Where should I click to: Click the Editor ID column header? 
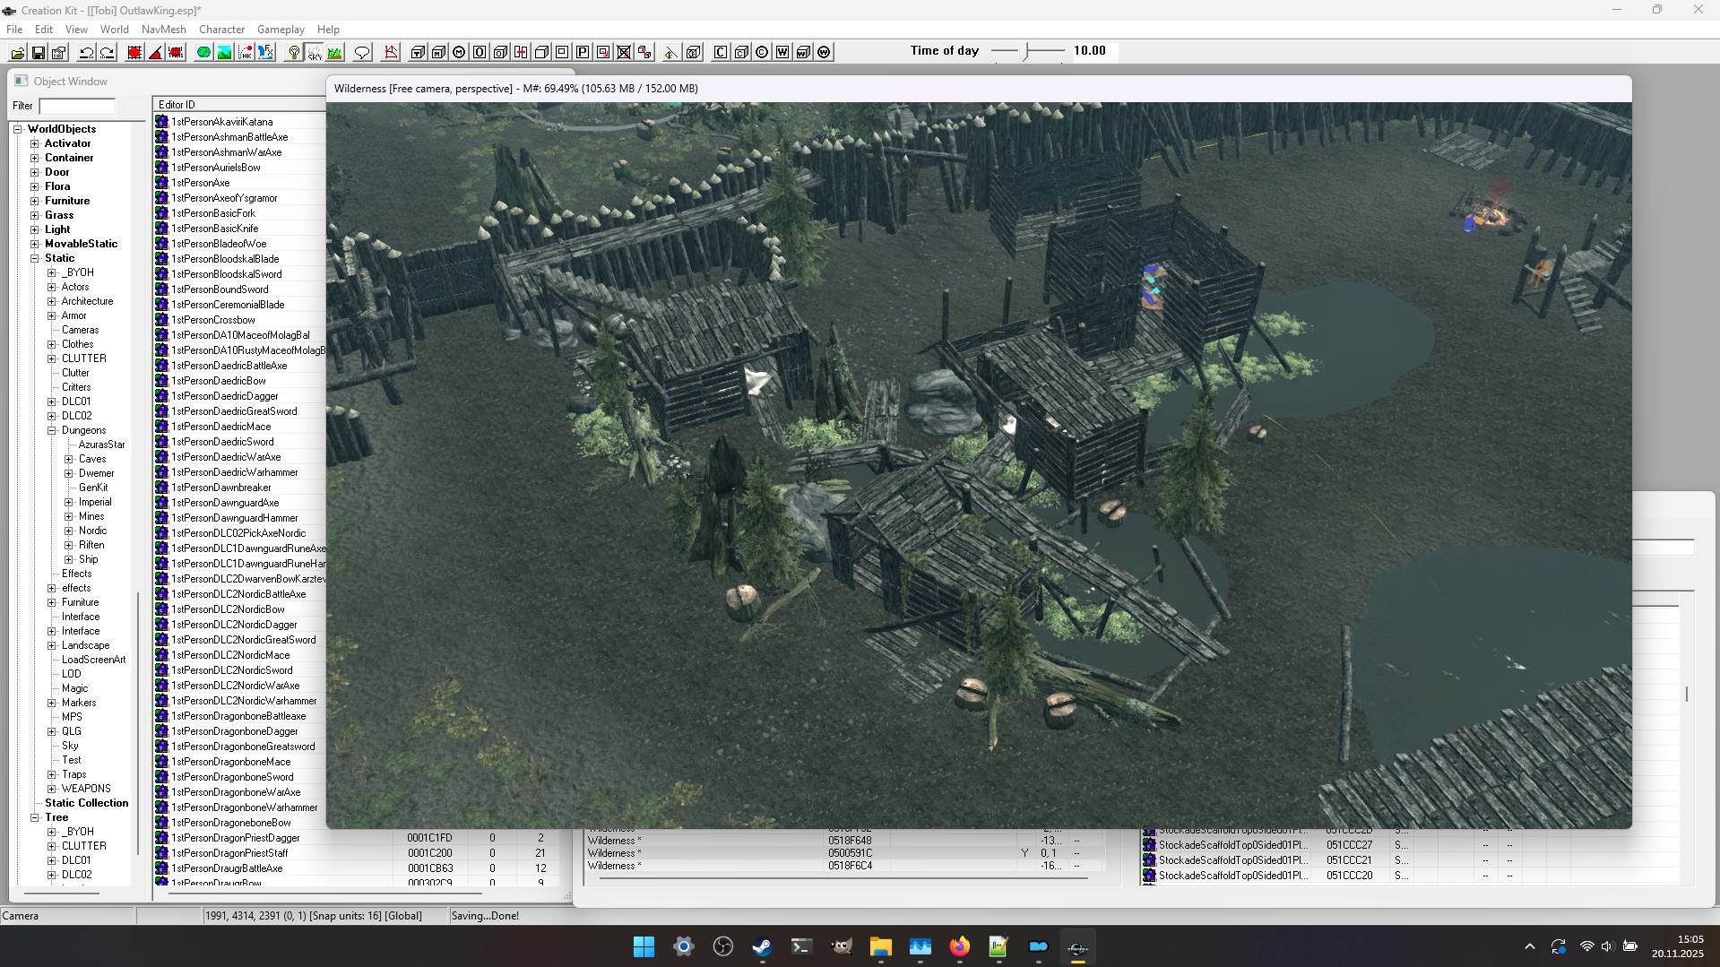238,105
